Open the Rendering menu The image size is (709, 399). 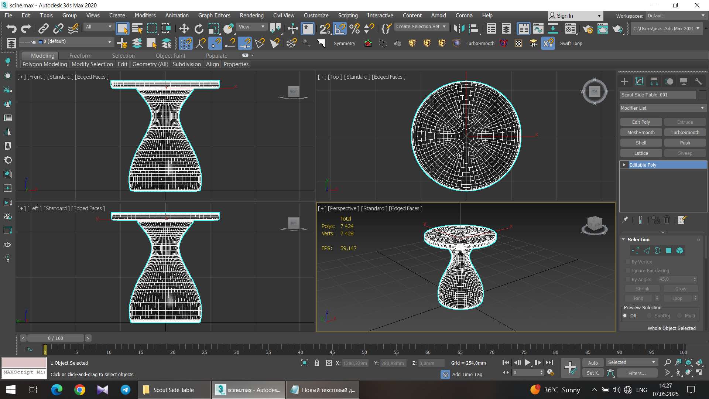(251, 16)
